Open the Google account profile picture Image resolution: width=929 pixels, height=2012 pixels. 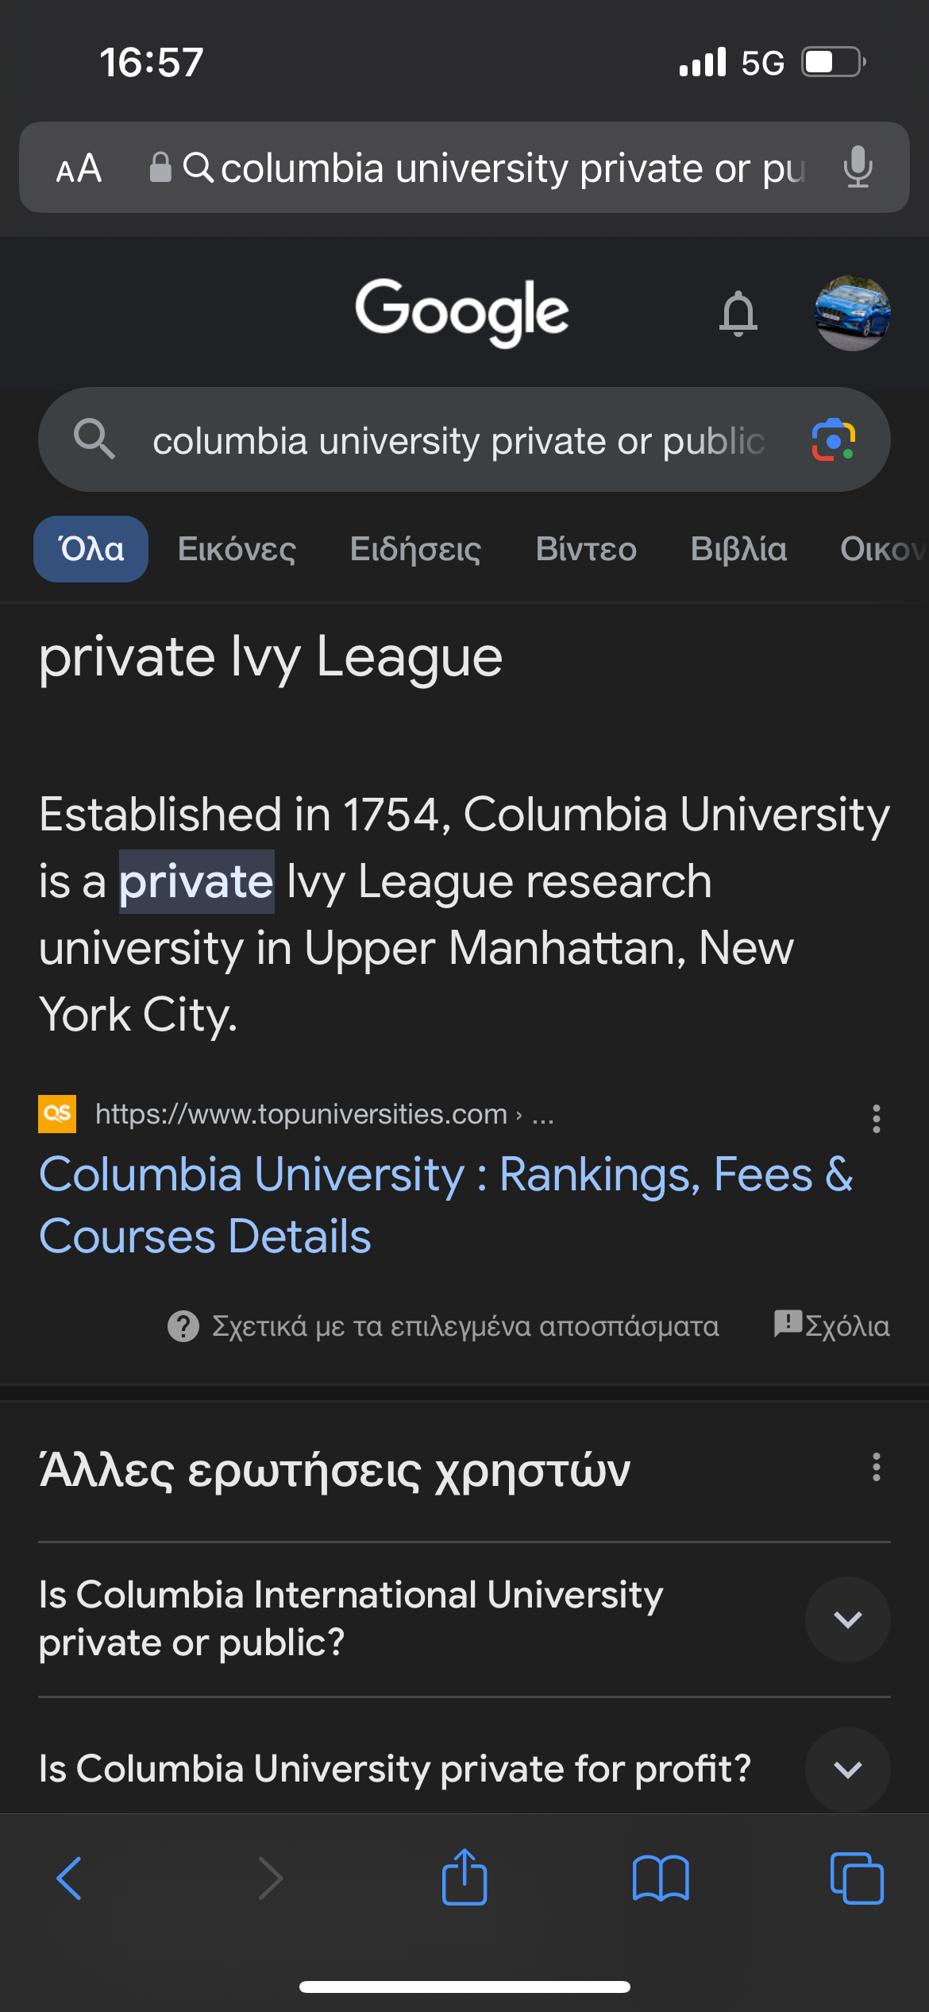852,313
